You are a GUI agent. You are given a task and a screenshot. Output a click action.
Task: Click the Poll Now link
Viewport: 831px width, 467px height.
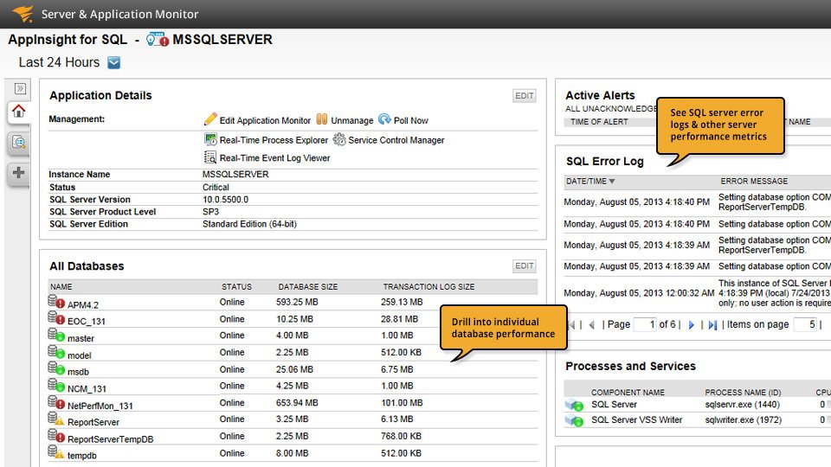tap(410, 121)
